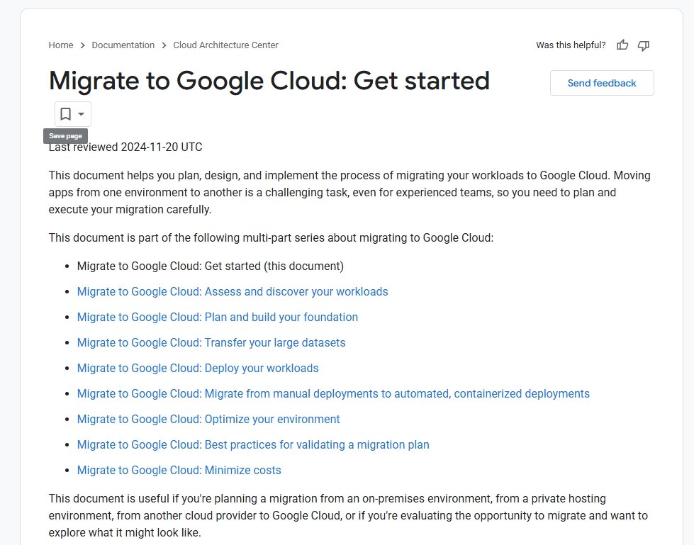Click the Send feedback button

pos(601,83)
